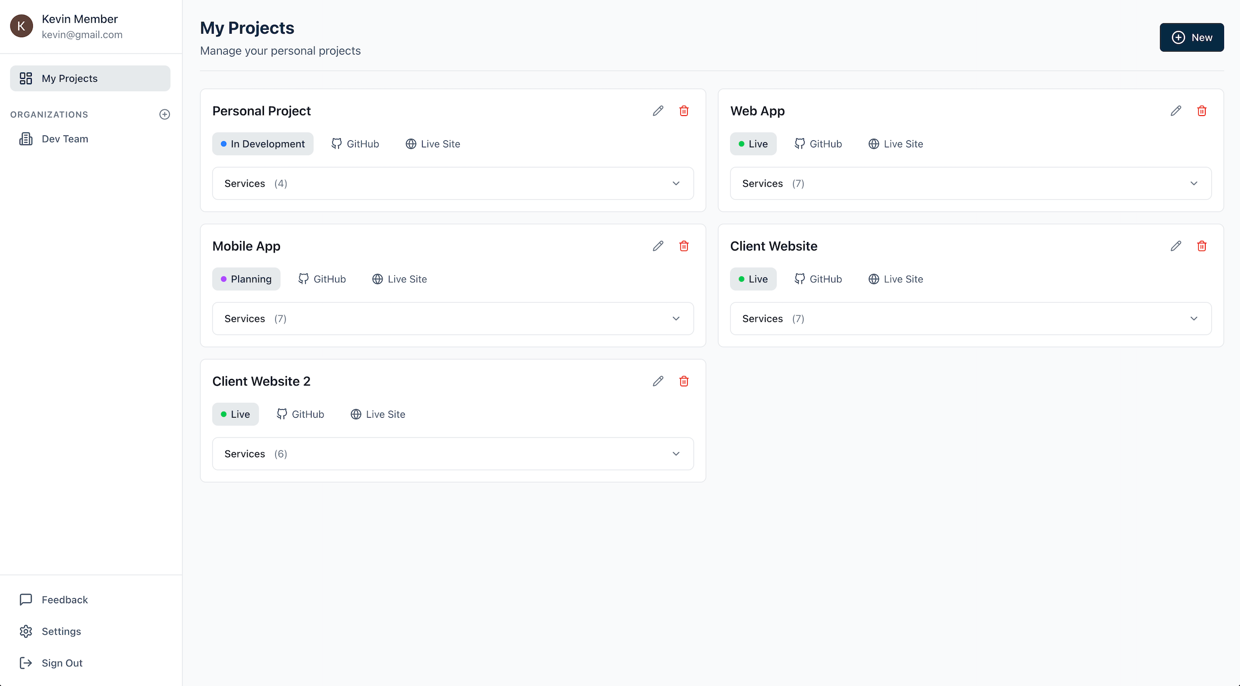Click the Client Website 2 title
Image resolution: width=1240 pixels, height=686 pixels.
pos(261,381)
